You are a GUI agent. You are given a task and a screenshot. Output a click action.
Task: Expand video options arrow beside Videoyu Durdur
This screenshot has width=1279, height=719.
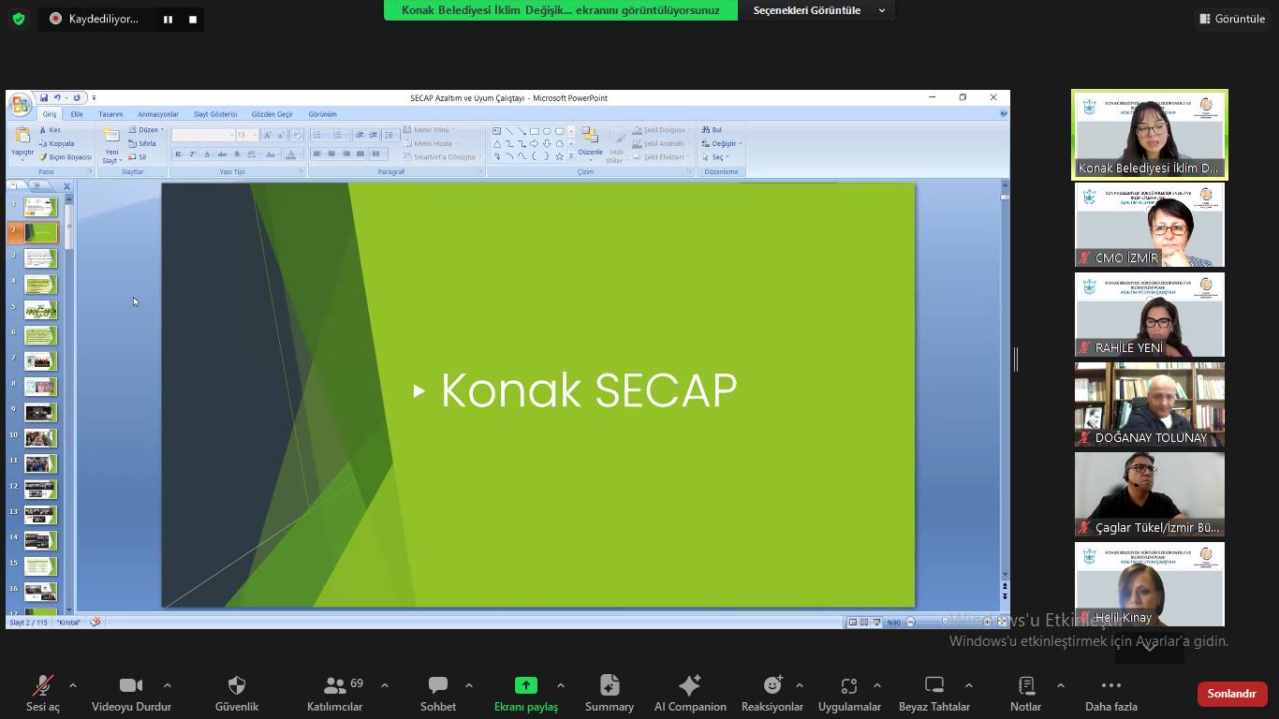tap(168, 685)
